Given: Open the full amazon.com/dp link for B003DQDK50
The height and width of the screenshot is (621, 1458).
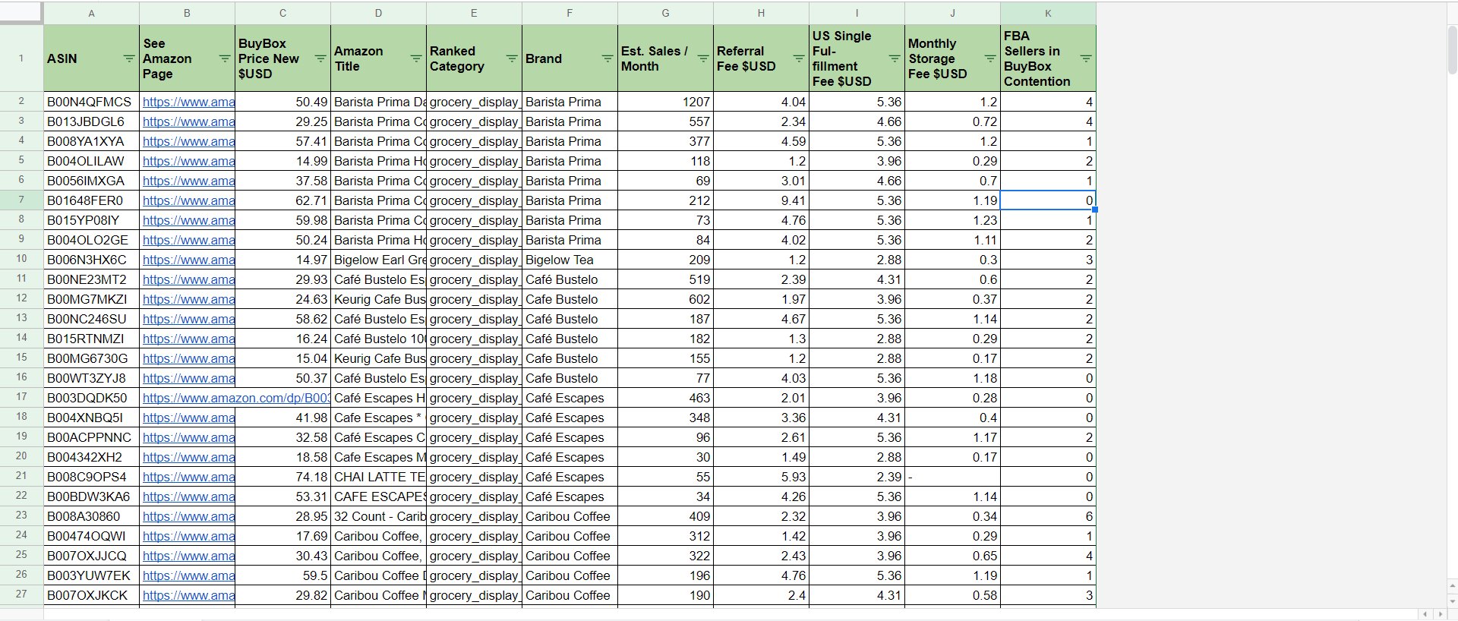Looking at the screenshot, I should coord(236,398).
